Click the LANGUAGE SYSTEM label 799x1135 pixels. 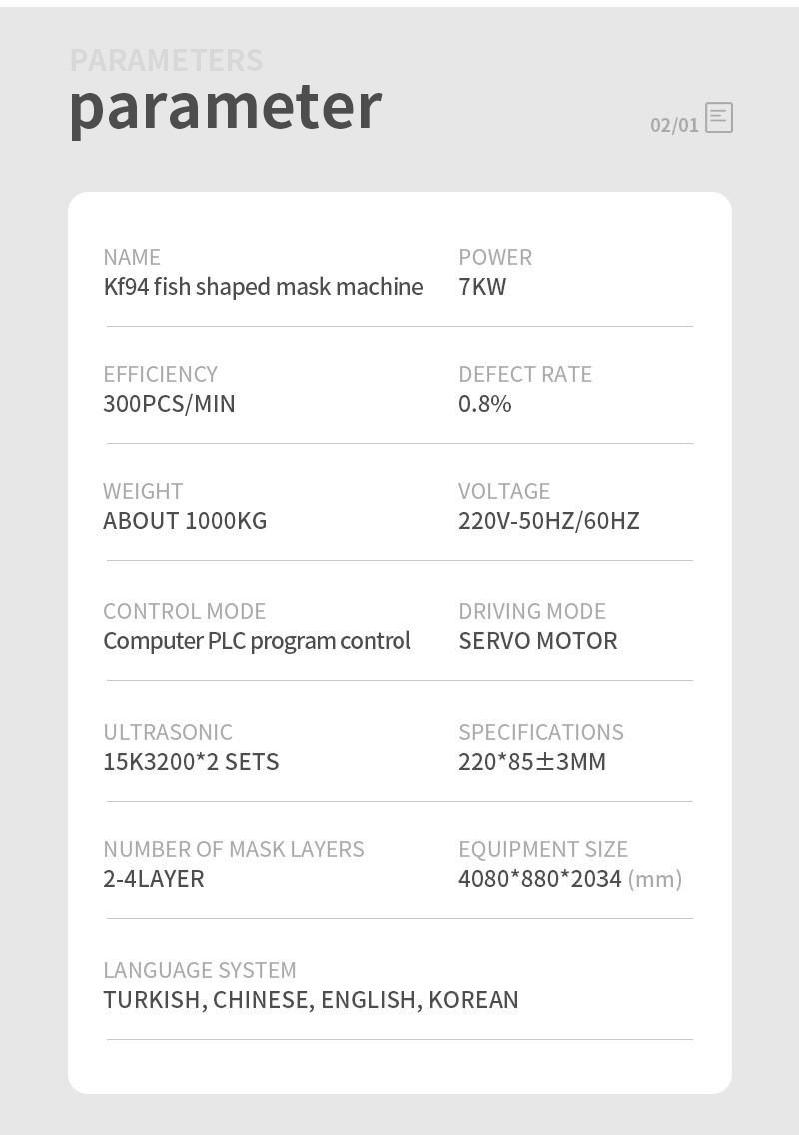coord(200,970)
